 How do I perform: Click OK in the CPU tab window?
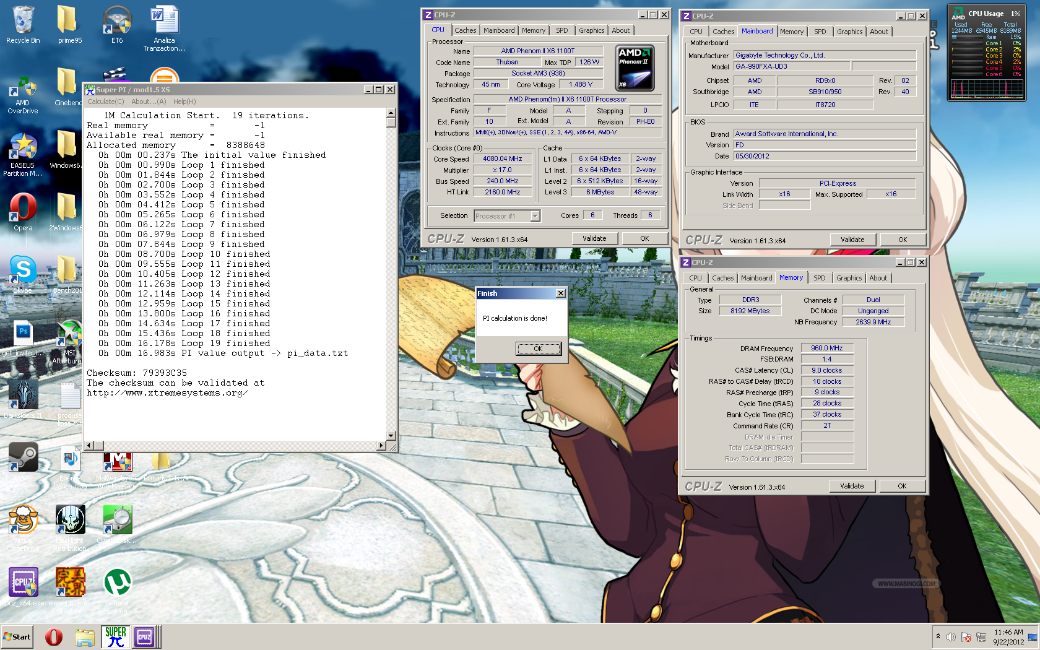pyautogui.click(x=644, y=238)
